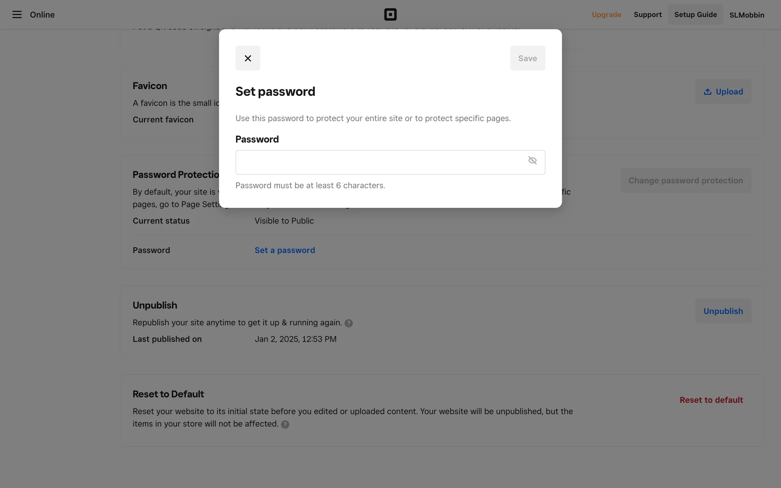Click the Reset to default link
The image size is (781, 488).
pos(711,400)
